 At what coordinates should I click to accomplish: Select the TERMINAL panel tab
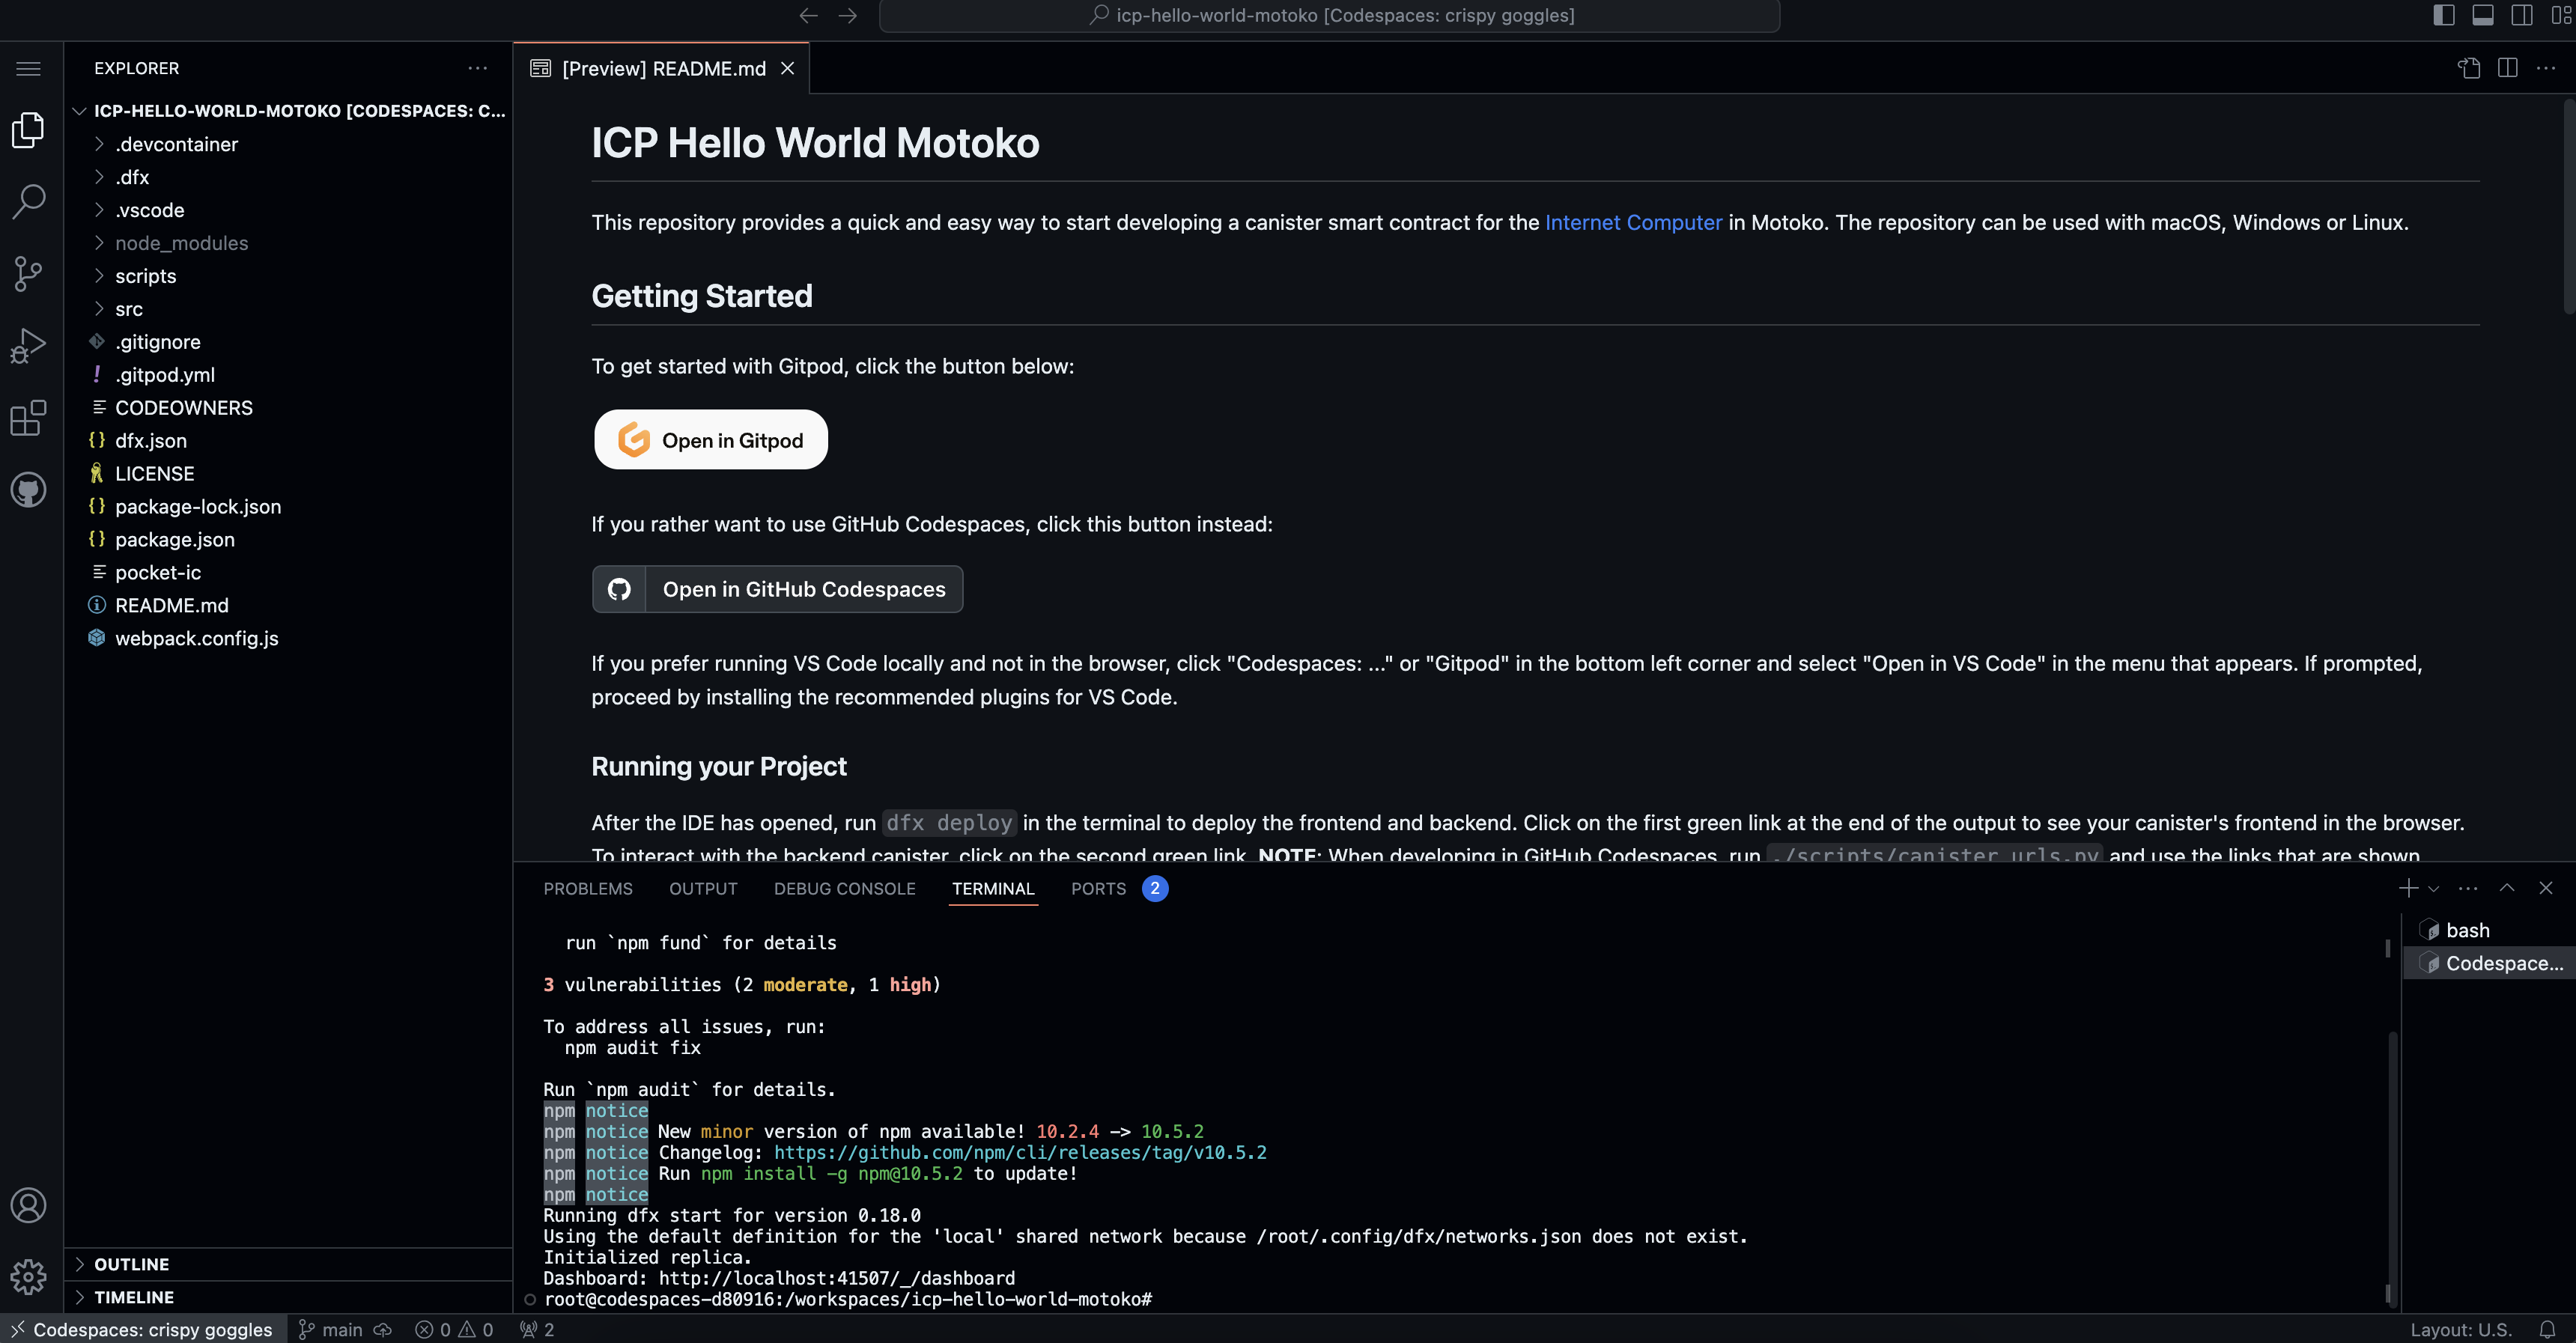993,889
